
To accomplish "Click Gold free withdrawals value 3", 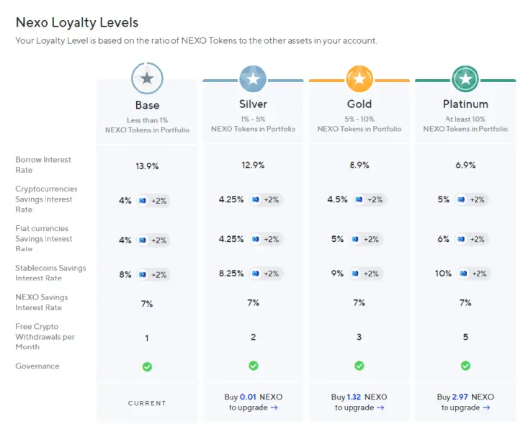I will pos(359,337).
